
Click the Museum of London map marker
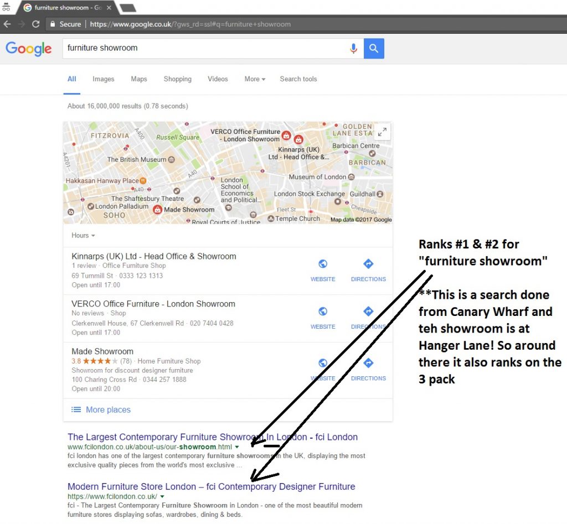(x=351, y=177)
